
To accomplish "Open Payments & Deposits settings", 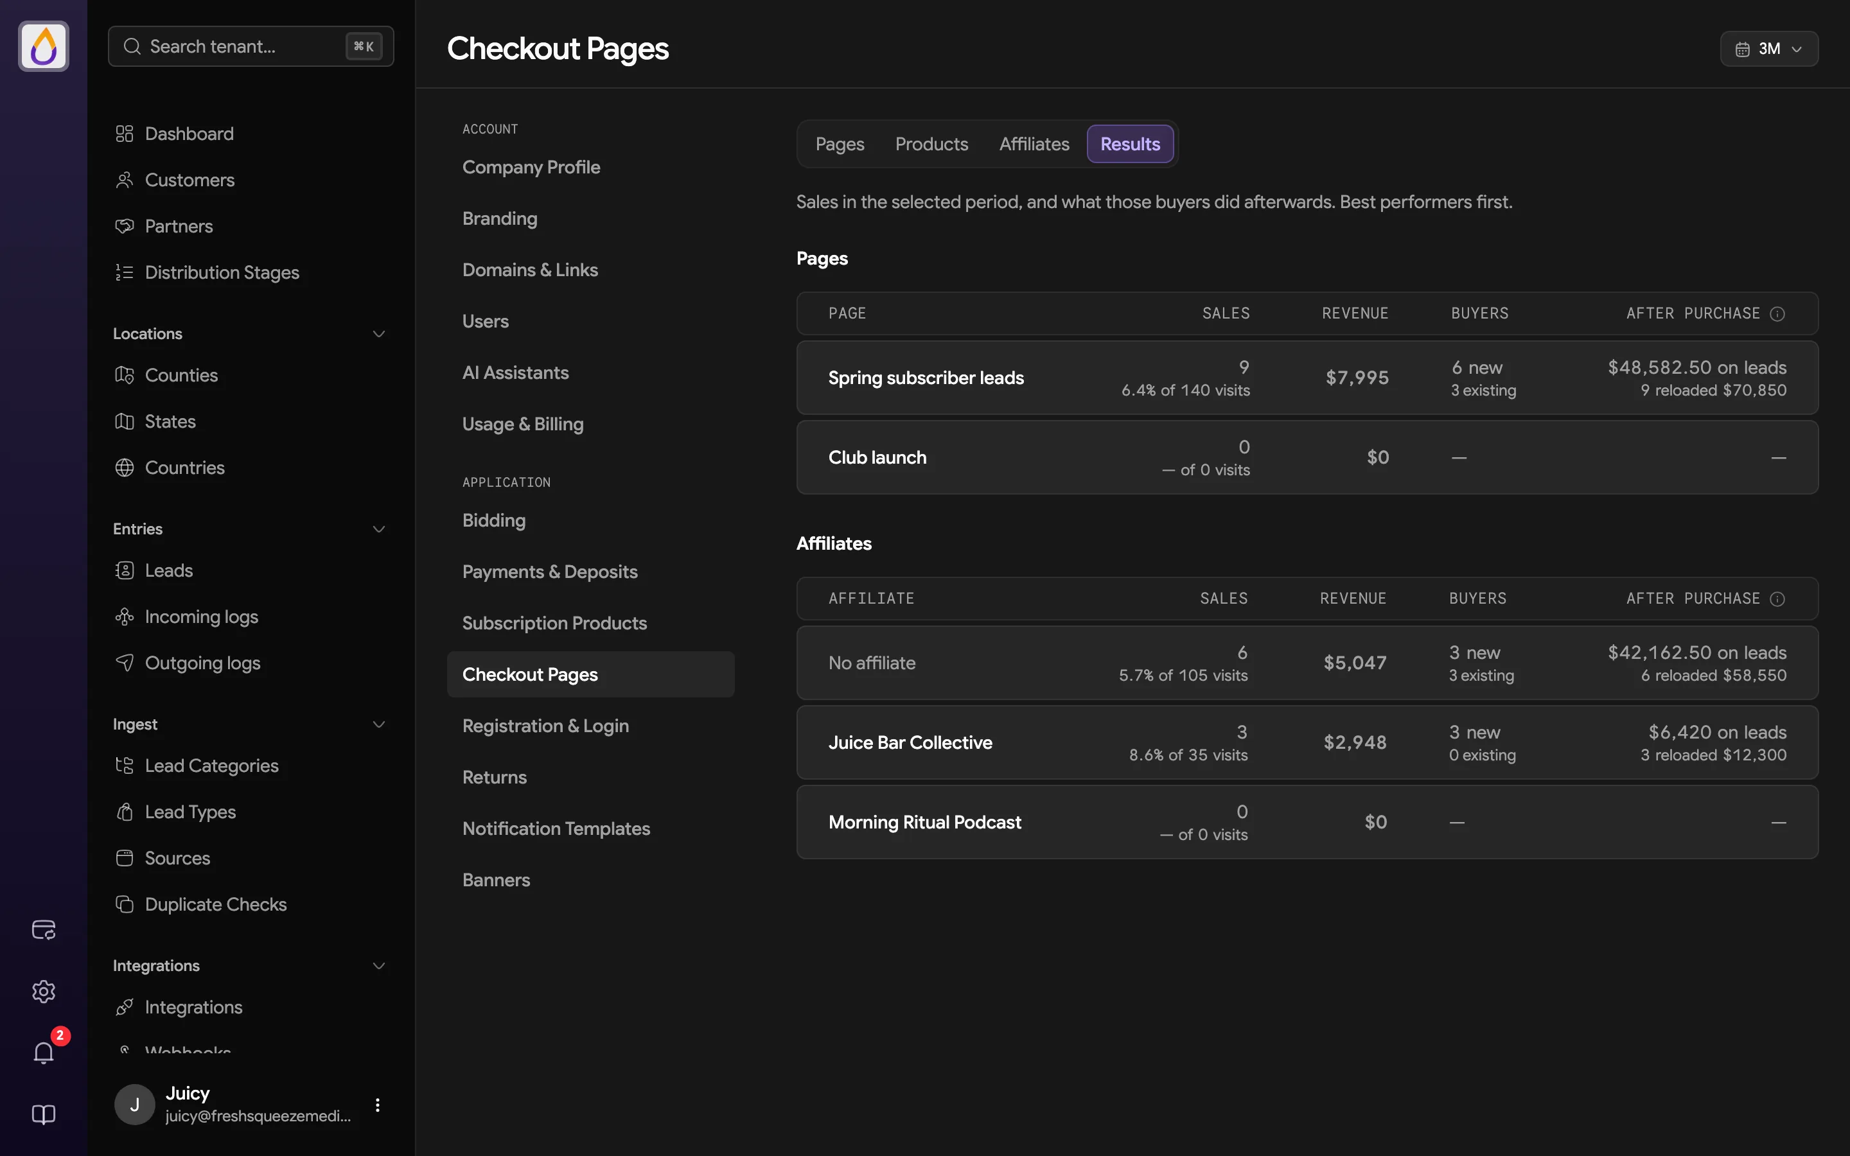I will (x=550, y=572).
